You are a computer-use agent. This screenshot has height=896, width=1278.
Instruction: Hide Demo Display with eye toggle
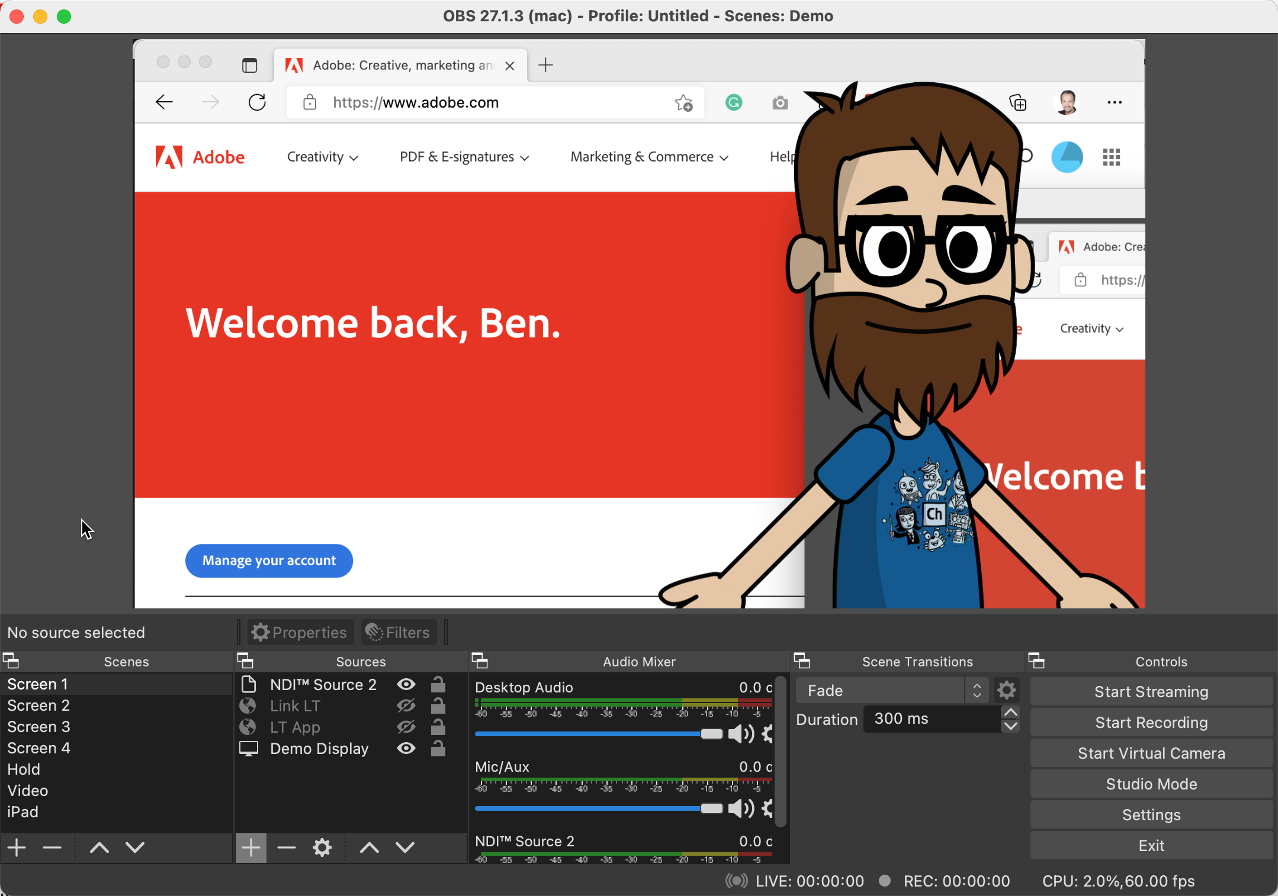coord(406,749)
